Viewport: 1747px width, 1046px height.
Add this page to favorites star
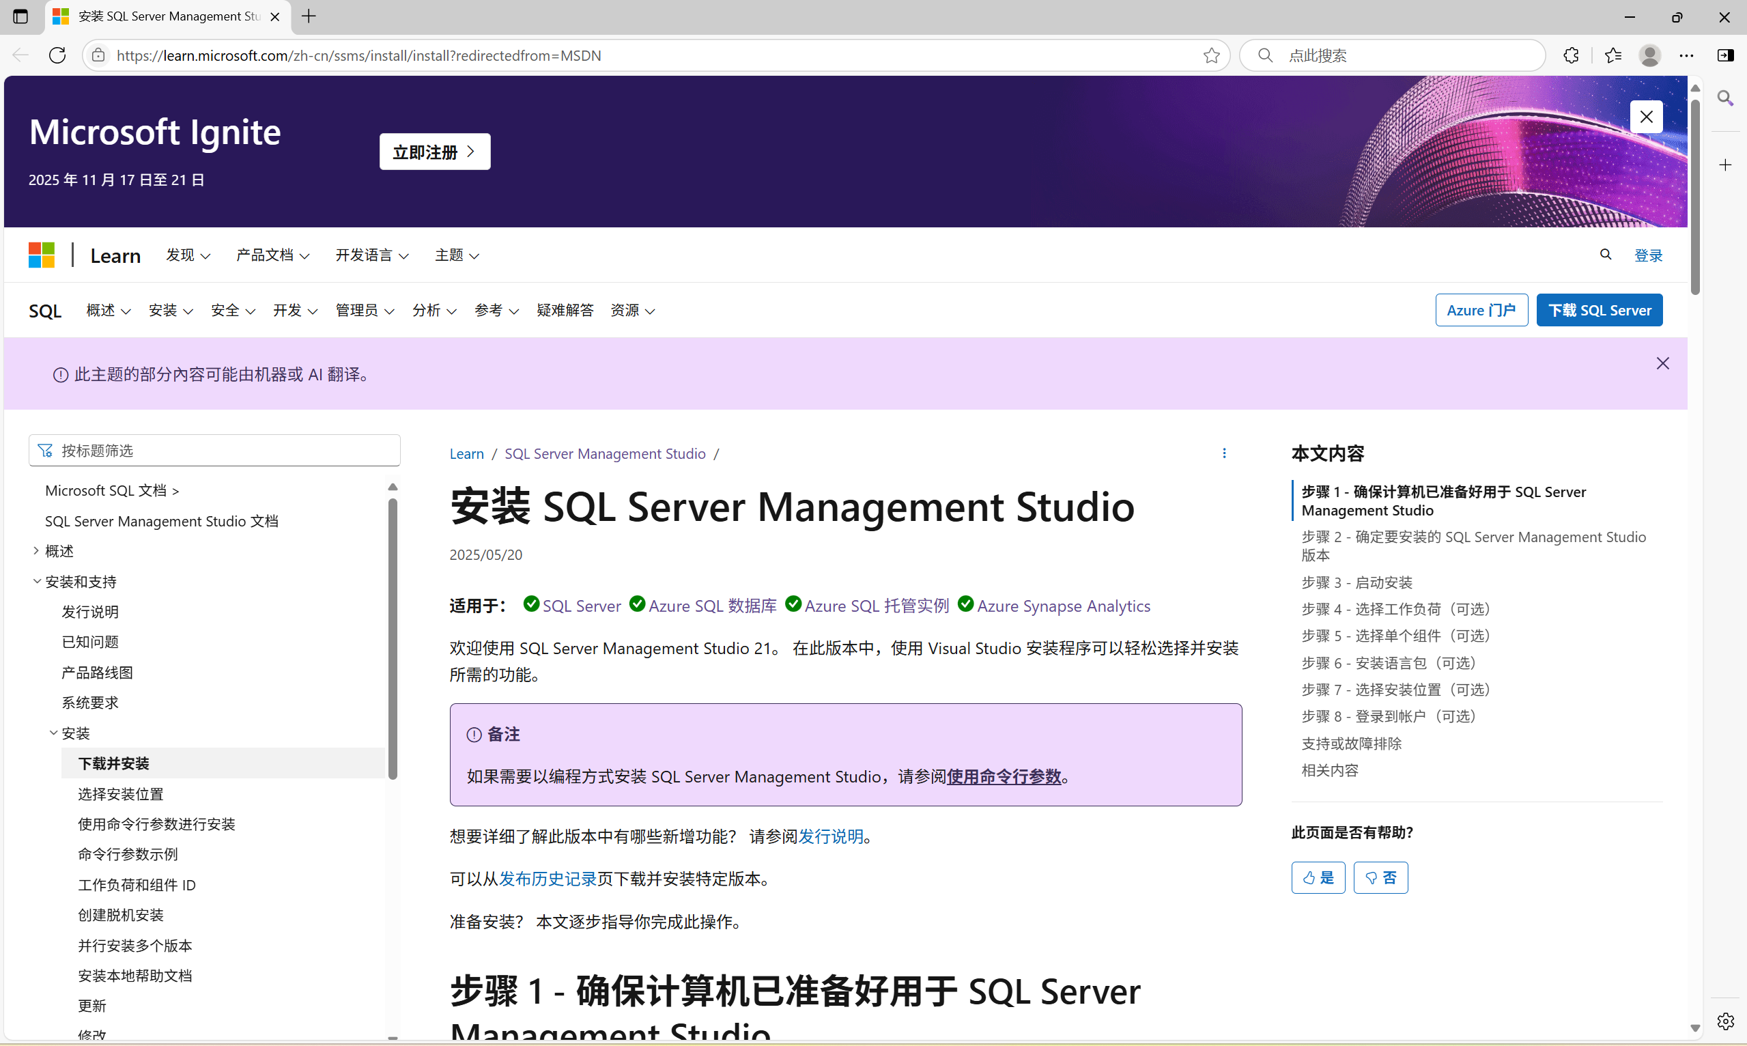click(x=1211, y=55)
